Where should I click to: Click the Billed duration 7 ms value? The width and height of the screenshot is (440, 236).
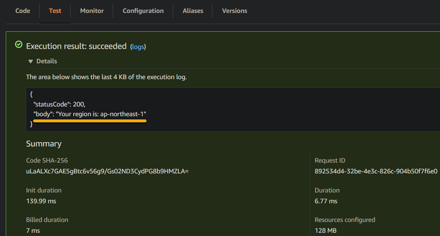[33, 231]
